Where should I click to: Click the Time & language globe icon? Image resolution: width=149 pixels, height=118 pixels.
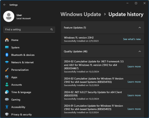tap(7, 92)
